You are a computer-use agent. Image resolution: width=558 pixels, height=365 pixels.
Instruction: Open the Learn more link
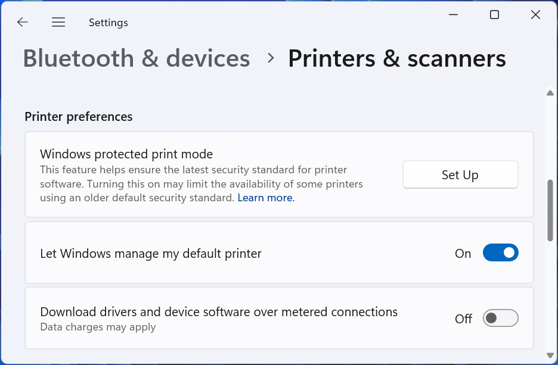[266, 198]
